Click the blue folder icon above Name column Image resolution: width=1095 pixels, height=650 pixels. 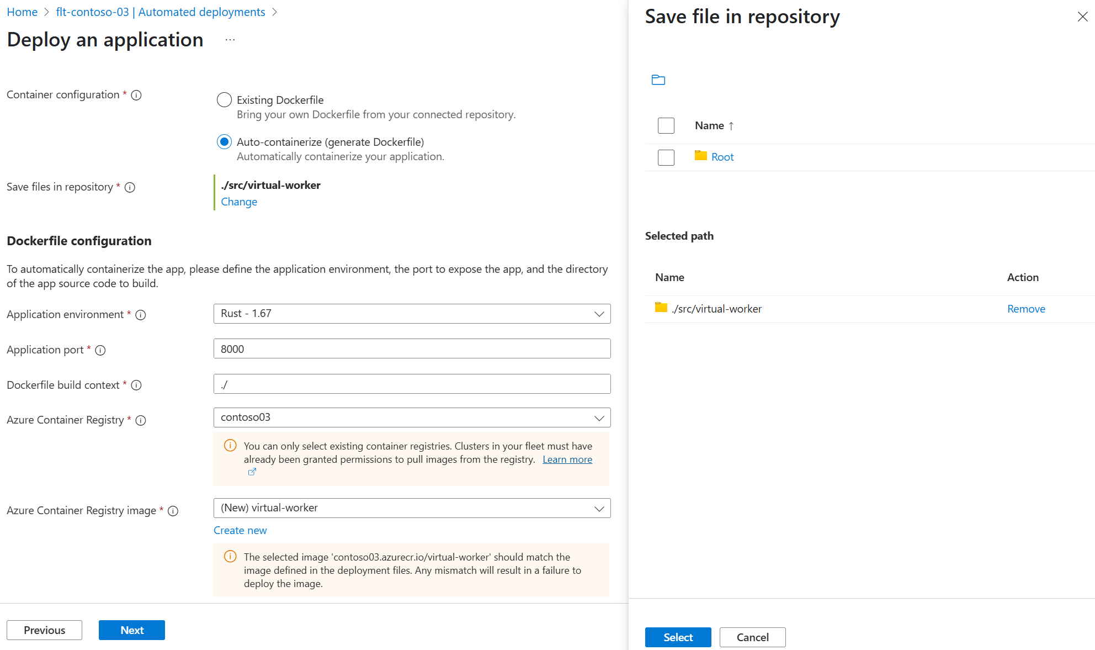[x=658, y=80]
